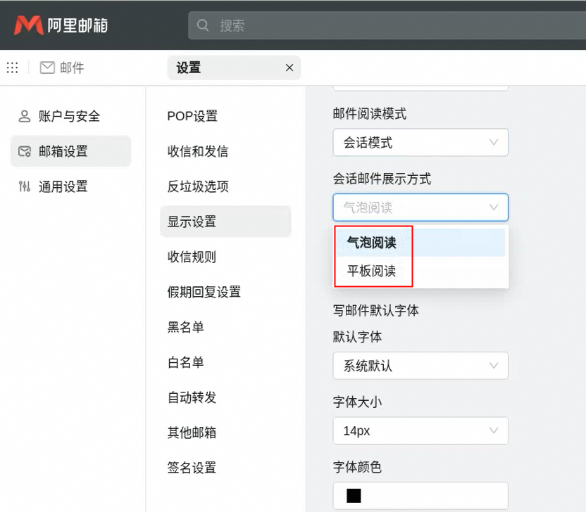The height and width of the screenshot is (512, 586).
Task: Select 气泡阅读 option in list
Action: 372,243
